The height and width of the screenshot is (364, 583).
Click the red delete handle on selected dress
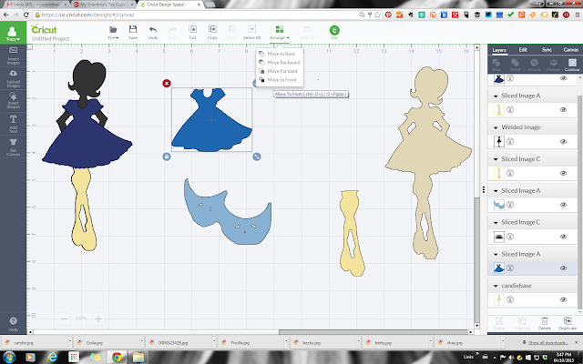tap(167, 83)
